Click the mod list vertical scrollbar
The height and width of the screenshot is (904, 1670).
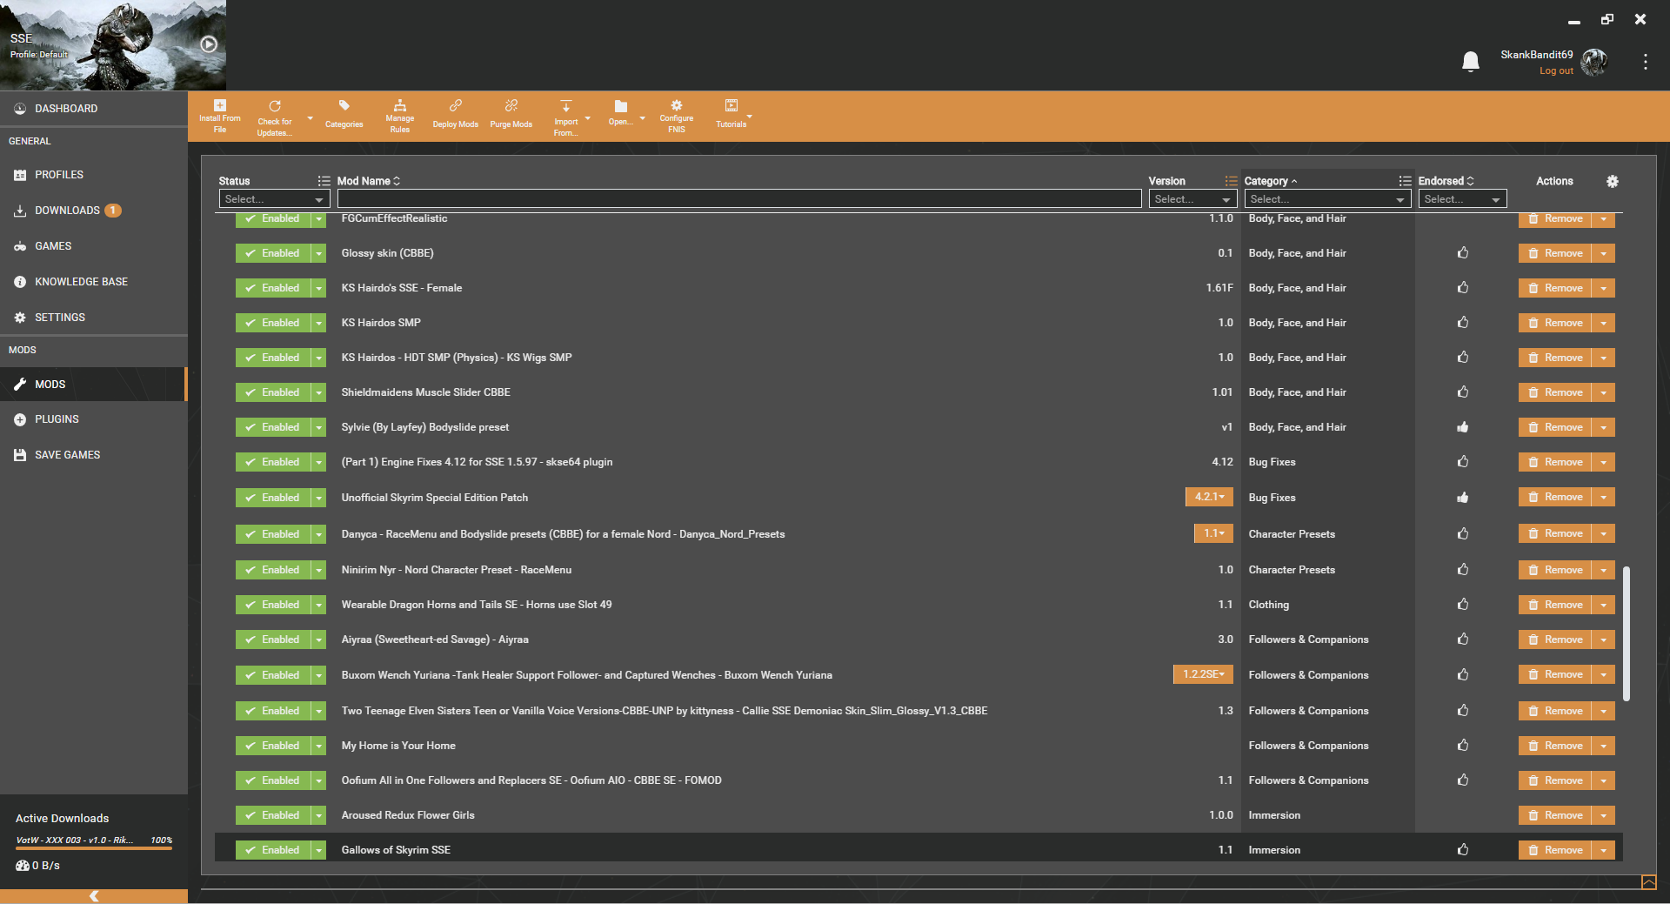point(1626,633)
